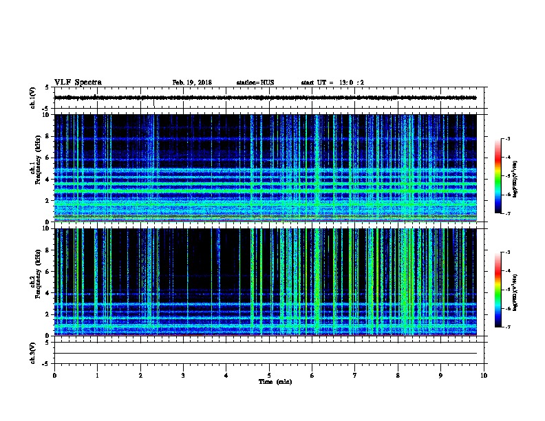Click time axis tick label "8"
Image resolution: width=545 pixels, height=421 pixels.
pos(398,376)
